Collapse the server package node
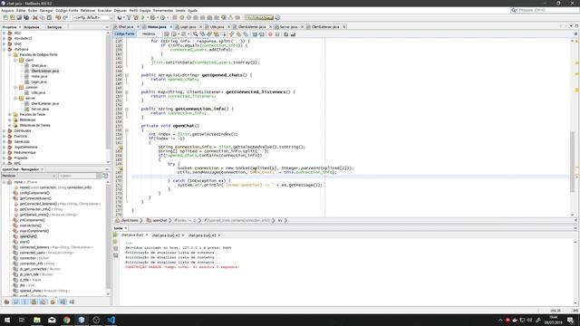The height and width of the screenshot is (326, 580). (15, 99)
